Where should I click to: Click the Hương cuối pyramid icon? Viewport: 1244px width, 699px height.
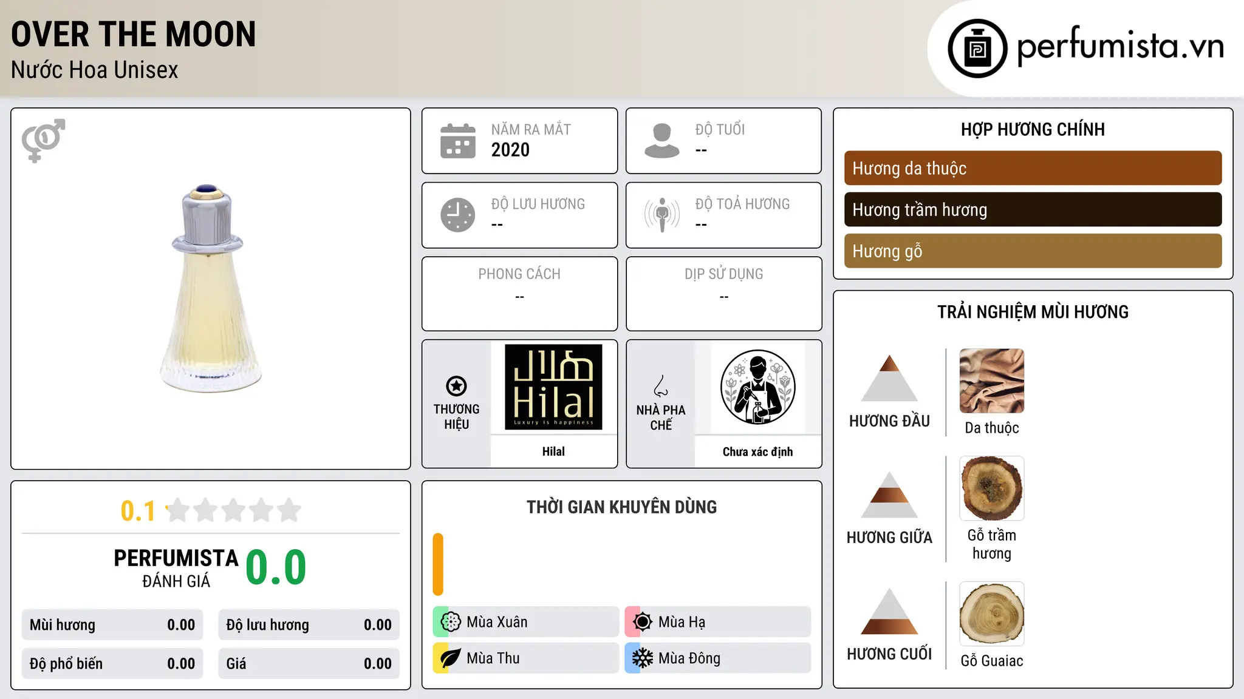click(x=889, y=611)
